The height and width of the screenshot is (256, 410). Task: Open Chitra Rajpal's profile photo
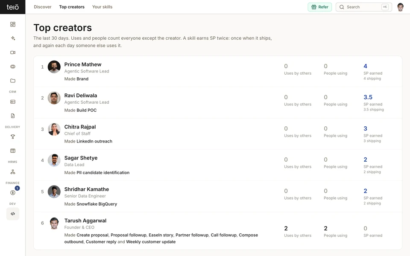pyautogui.click(x=54, y=129)
